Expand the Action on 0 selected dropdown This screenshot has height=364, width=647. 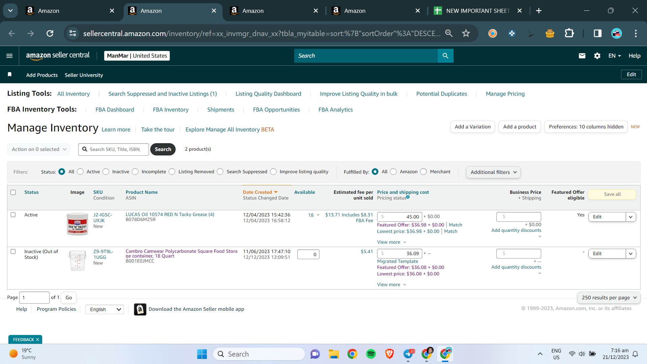pyautogui.click(x=39, y=149)
